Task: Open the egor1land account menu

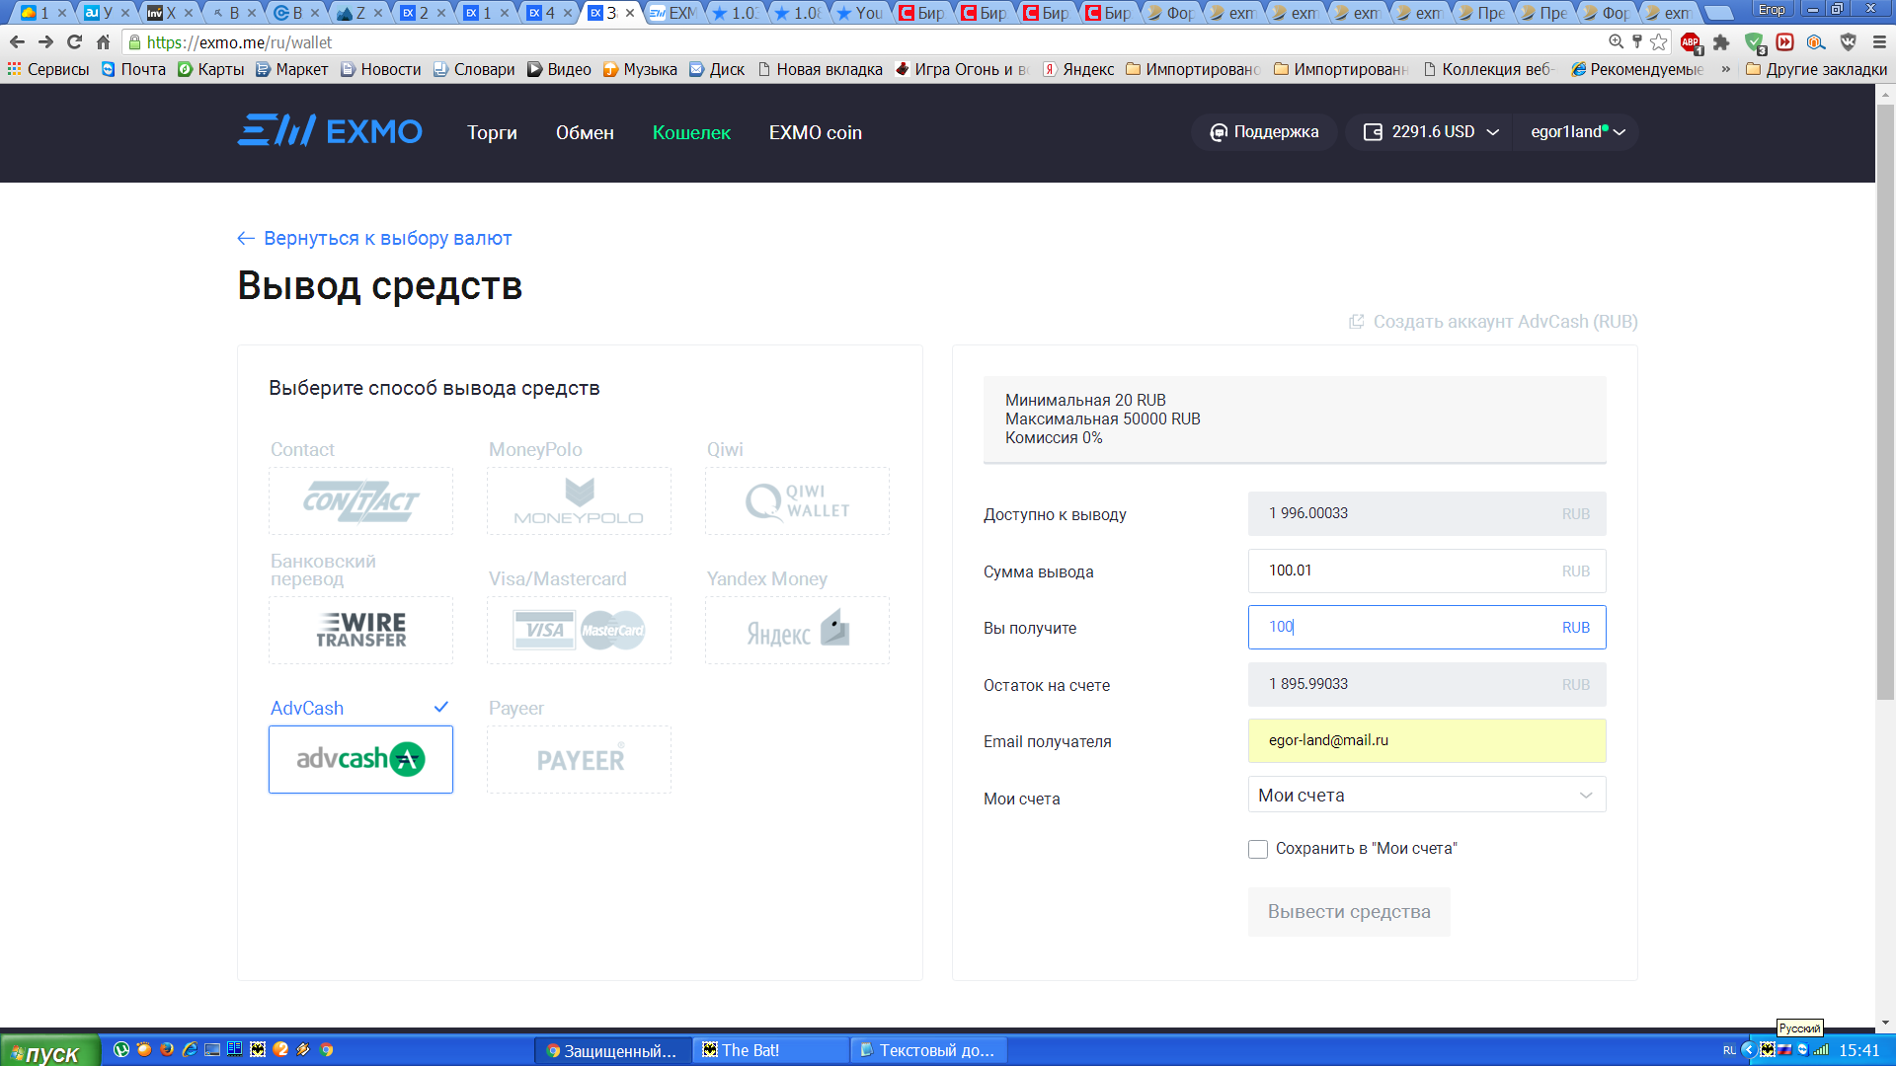Action: pyautogui.click(x=1577, y=132)
